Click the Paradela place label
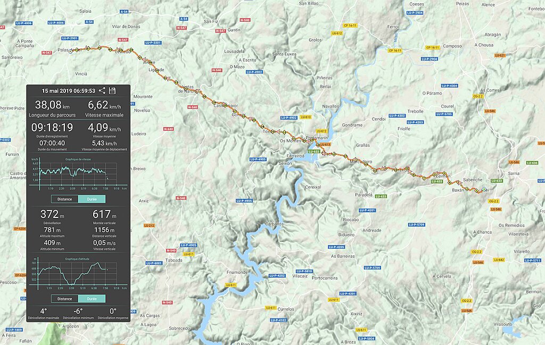The width and height of the screenshot is (545, 345). click(x=364, y=195)
